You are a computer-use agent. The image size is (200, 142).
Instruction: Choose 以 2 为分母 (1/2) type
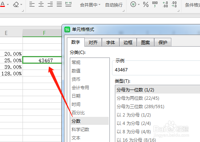coord(158,115)
